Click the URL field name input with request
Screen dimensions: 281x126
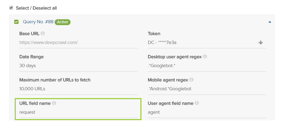point(77,112)
